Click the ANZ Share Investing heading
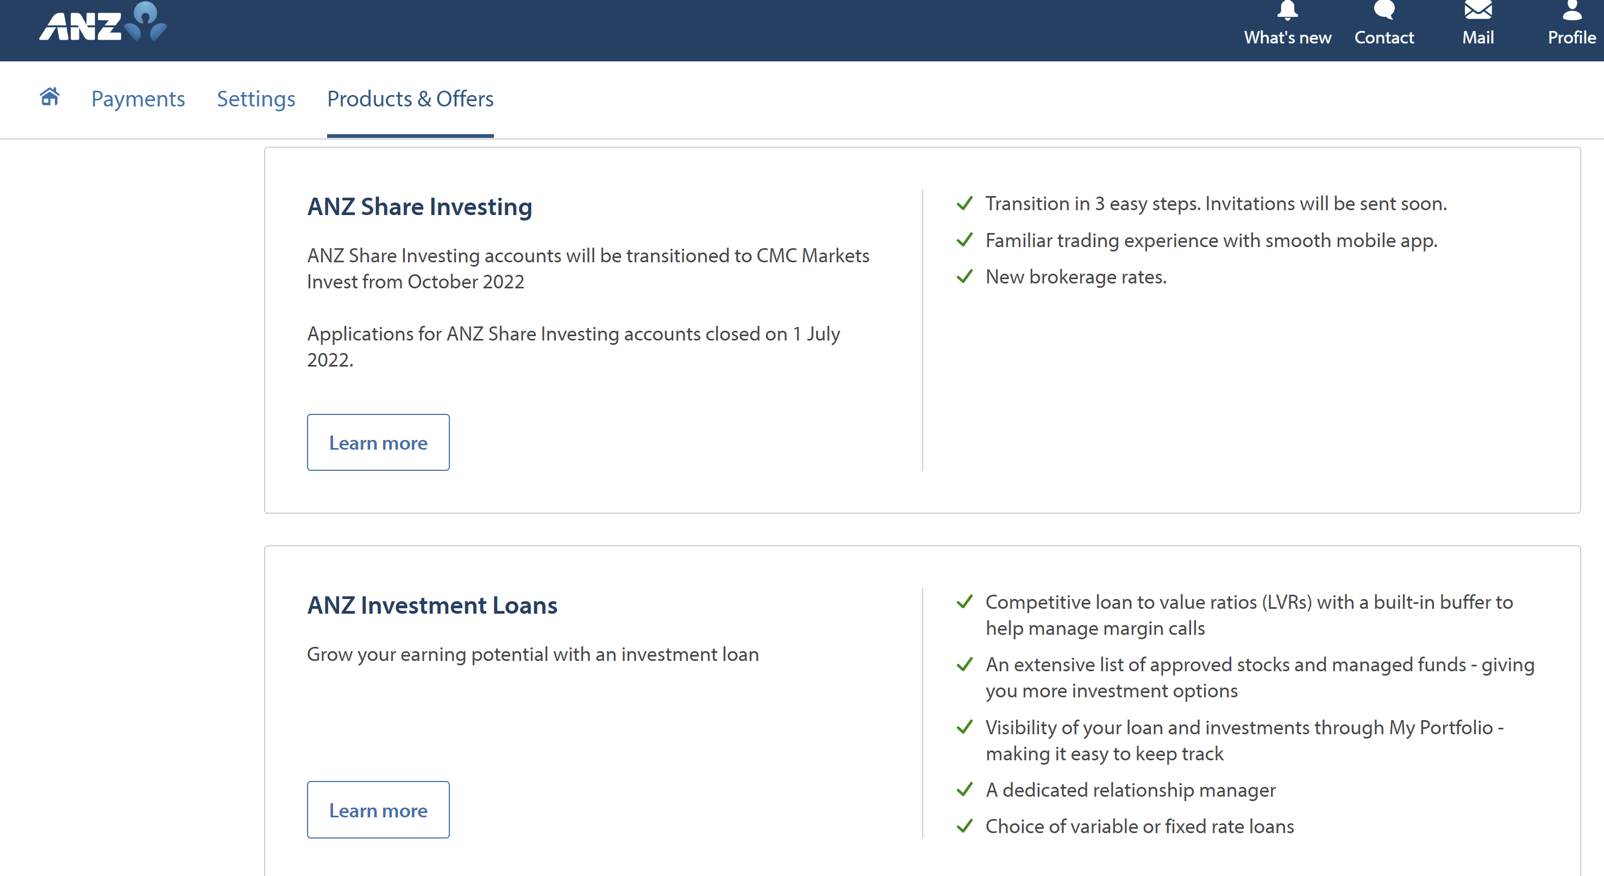The height and width of the screenshot is (876, 1604). [419, 206]
